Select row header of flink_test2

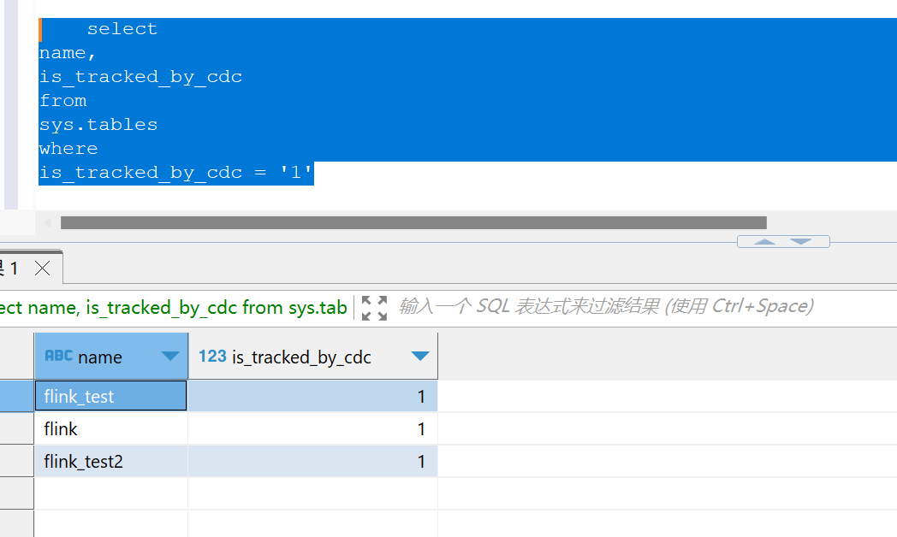click(x=16, y=461)
